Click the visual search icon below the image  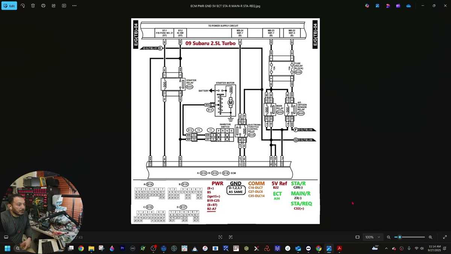[220, 237]
